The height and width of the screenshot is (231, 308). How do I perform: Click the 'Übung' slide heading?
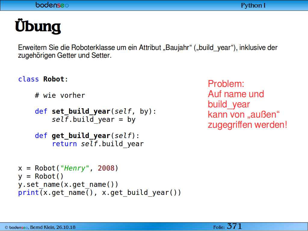coord(38,26)
